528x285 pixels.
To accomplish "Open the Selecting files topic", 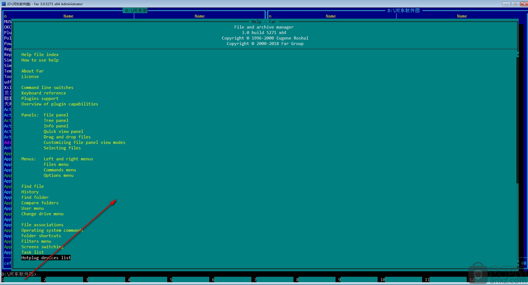I will [x=62, y=148].
